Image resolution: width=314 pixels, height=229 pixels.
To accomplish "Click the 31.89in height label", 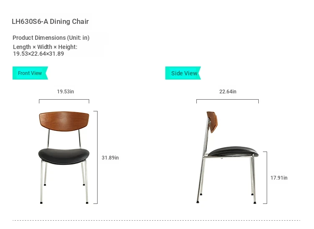I will click(110, 158).
